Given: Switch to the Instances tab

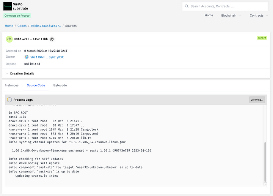Looking at the screenshot, I should (x=12, y=85).
